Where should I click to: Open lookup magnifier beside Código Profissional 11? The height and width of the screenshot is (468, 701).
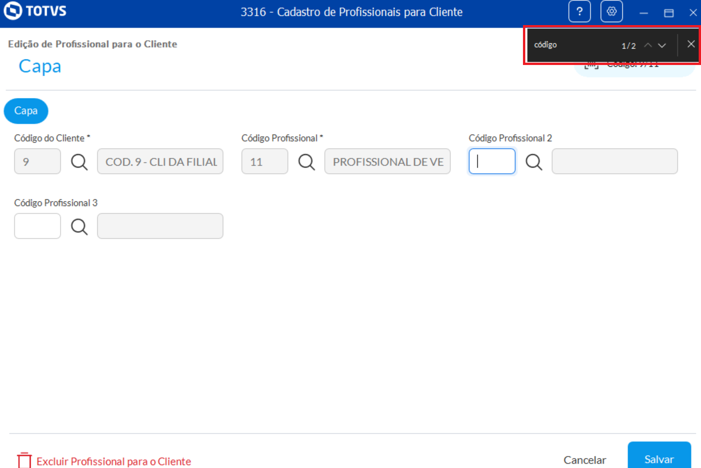pyautogui.click(x=306, y=162)
